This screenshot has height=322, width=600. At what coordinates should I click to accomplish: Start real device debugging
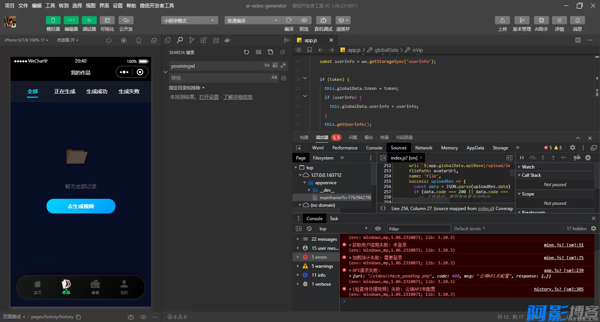323,20
